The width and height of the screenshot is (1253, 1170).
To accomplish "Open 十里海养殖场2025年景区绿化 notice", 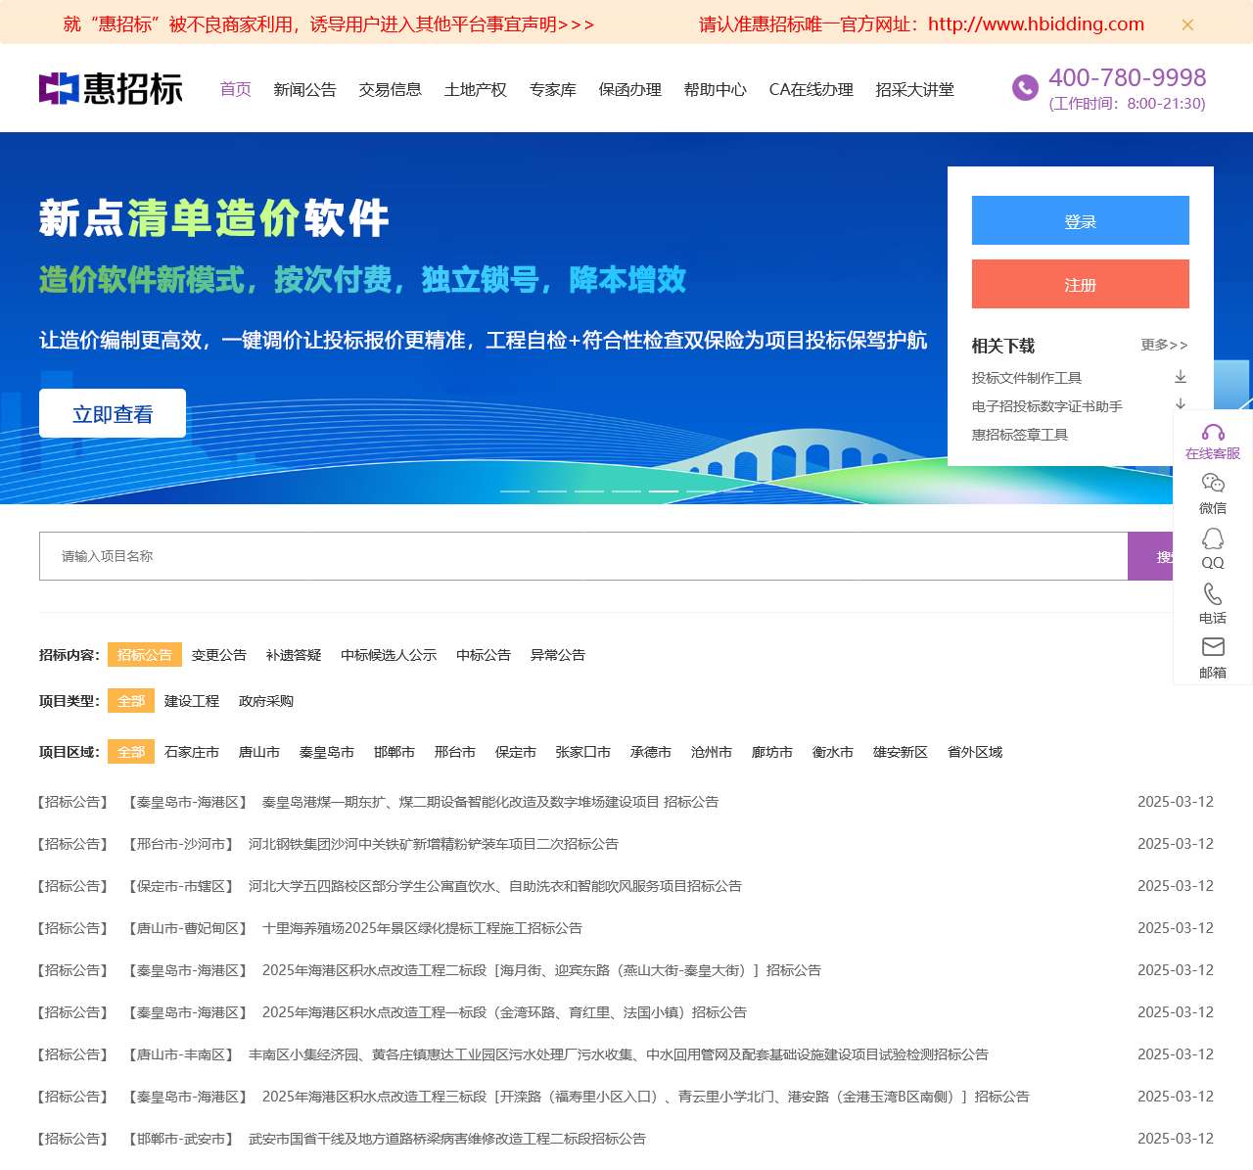I will click(x=422, y=928).
